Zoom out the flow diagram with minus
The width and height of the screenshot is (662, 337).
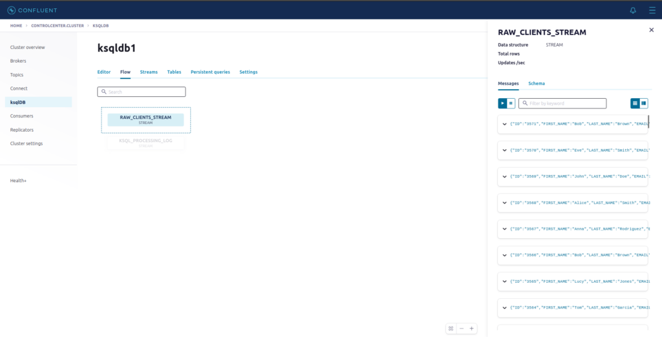(x=462, y=329)
